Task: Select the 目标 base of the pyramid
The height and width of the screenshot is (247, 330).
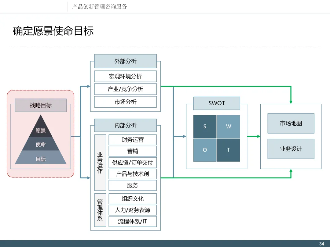Action: pyautogui.click(x=41, y=158)
